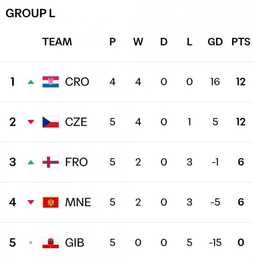Screen dimensions: 253x262
Task: Click the GD column header
Action: (x=215, y=42)
